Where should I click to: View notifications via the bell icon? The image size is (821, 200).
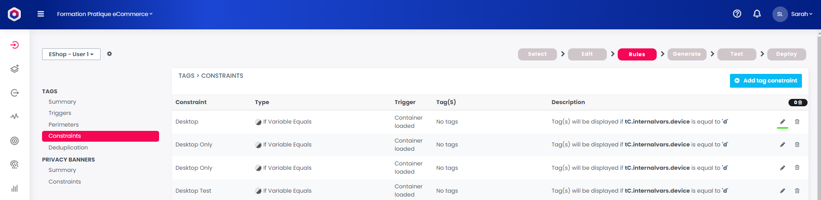[x=757, y=14]
